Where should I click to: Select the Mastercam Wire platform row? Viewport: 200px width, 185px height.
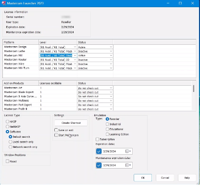[14, 64]
